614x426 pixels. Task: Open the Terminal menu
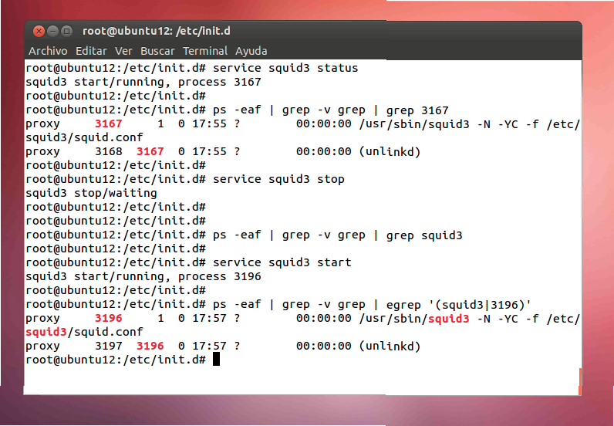point(204,51)
